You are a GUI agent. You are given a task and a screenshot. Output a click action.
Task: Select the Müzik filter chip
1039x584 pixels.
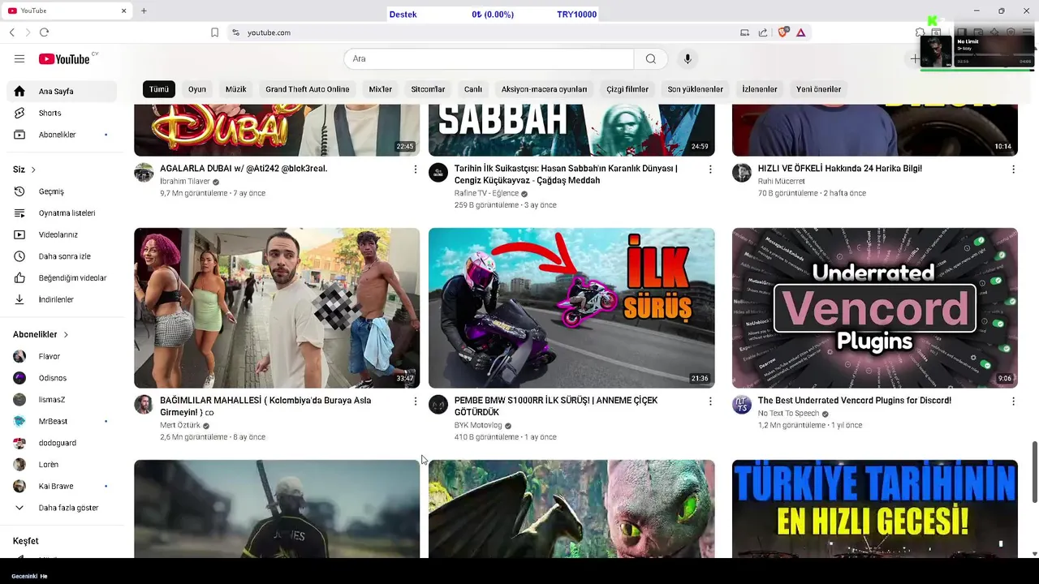coord(236,89)
